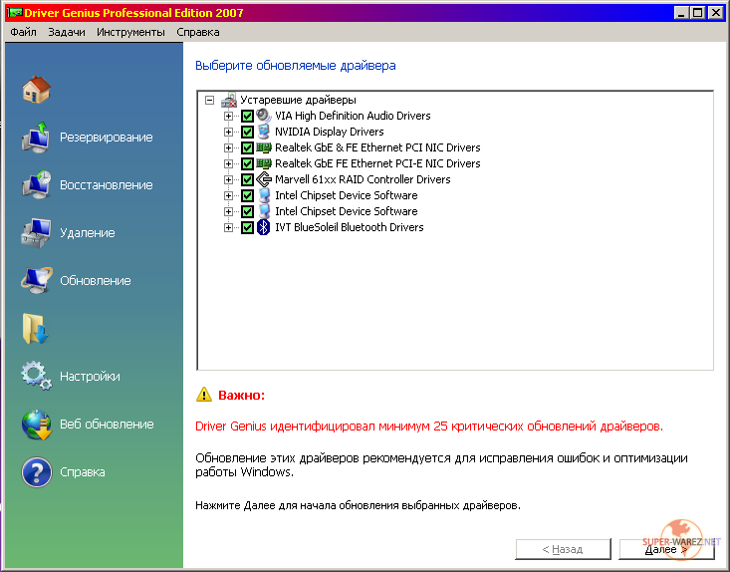Collapse the Устаревшие драйверы tree root
This screenshot has height=572, width=730.
coord(209,100)
